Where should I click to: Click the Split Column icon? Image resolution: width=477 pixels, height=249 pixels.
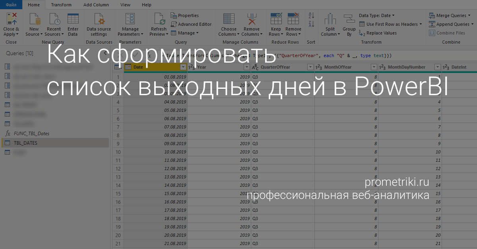[330, 19]
